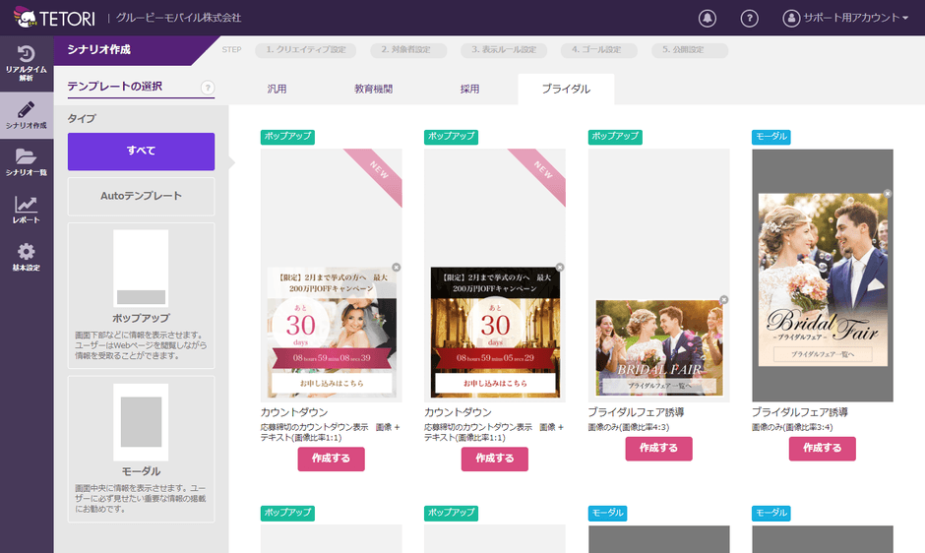Switch to the 汎用 tab
The image size is (925, 553).
pyautogui.click(x=277, y=89)
